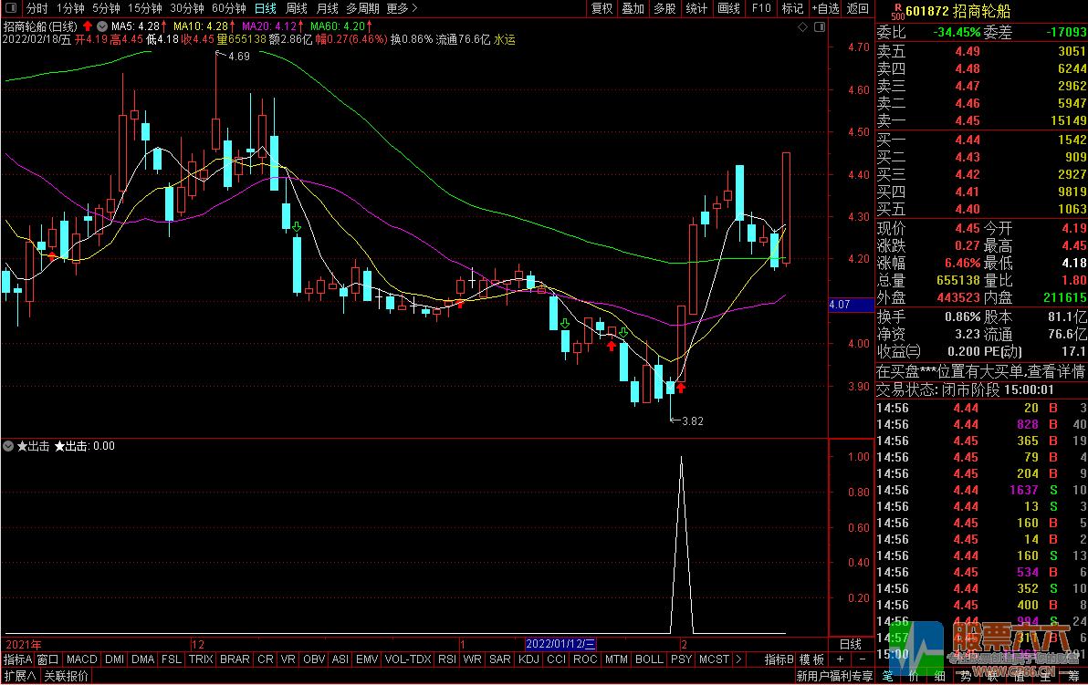Switch indicator to RSI
The width and height of the screenshot is (1088, 685).
pyautogui.click(x=447, y=659)
